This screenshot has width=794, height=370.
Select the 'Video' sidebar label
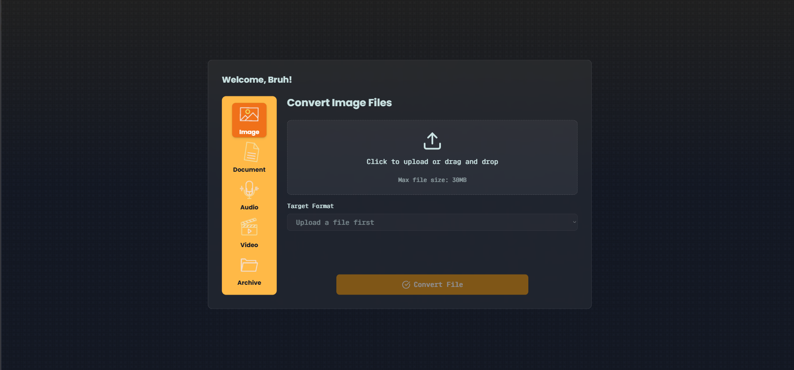249,245
